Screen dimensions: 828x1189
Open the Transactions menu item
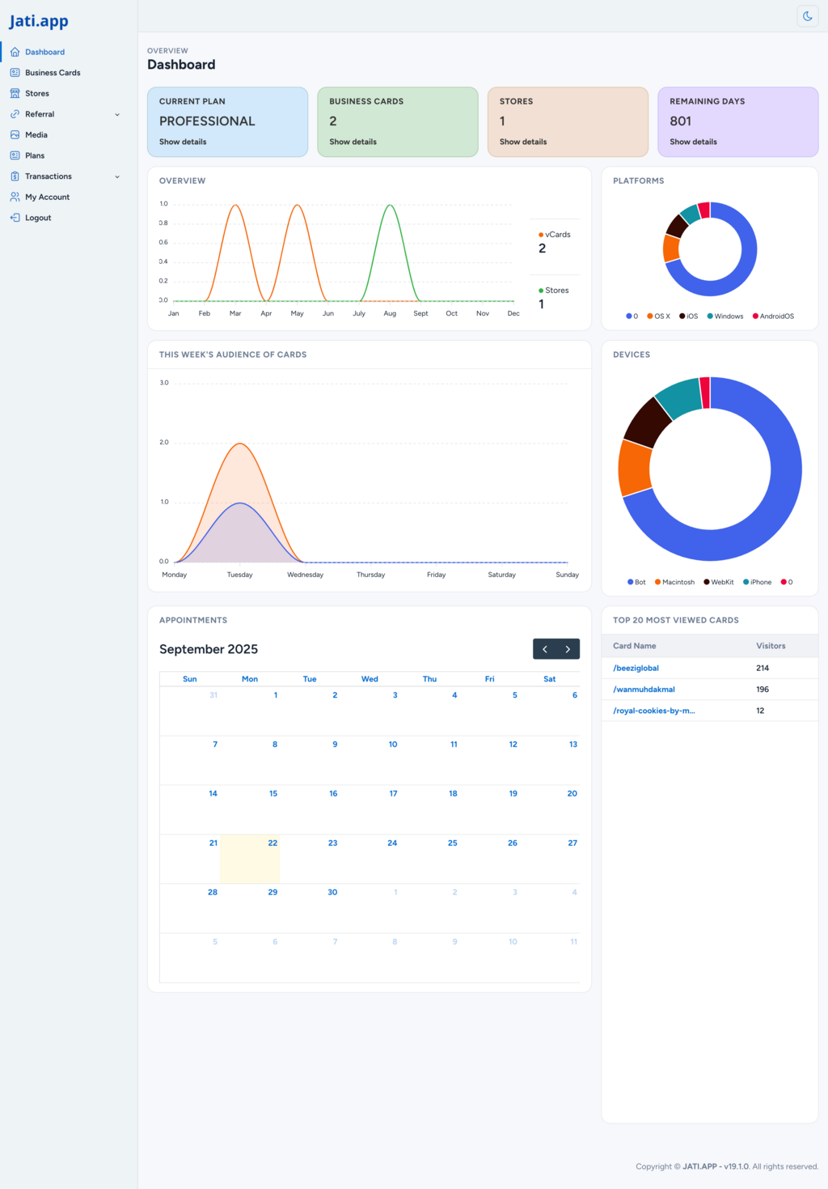[49, 176]
